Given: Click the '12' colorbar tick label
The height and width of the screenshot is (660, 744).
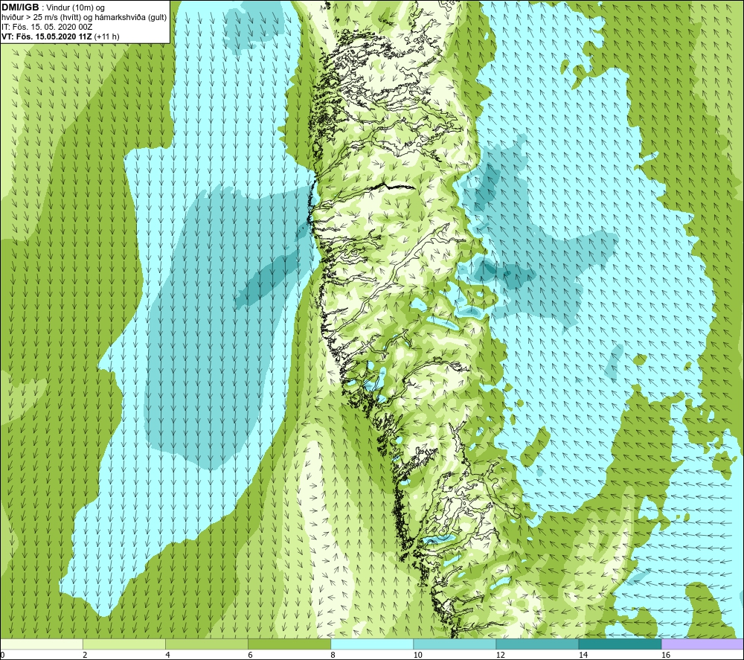Looking at the screenshot, I should 500,655.
